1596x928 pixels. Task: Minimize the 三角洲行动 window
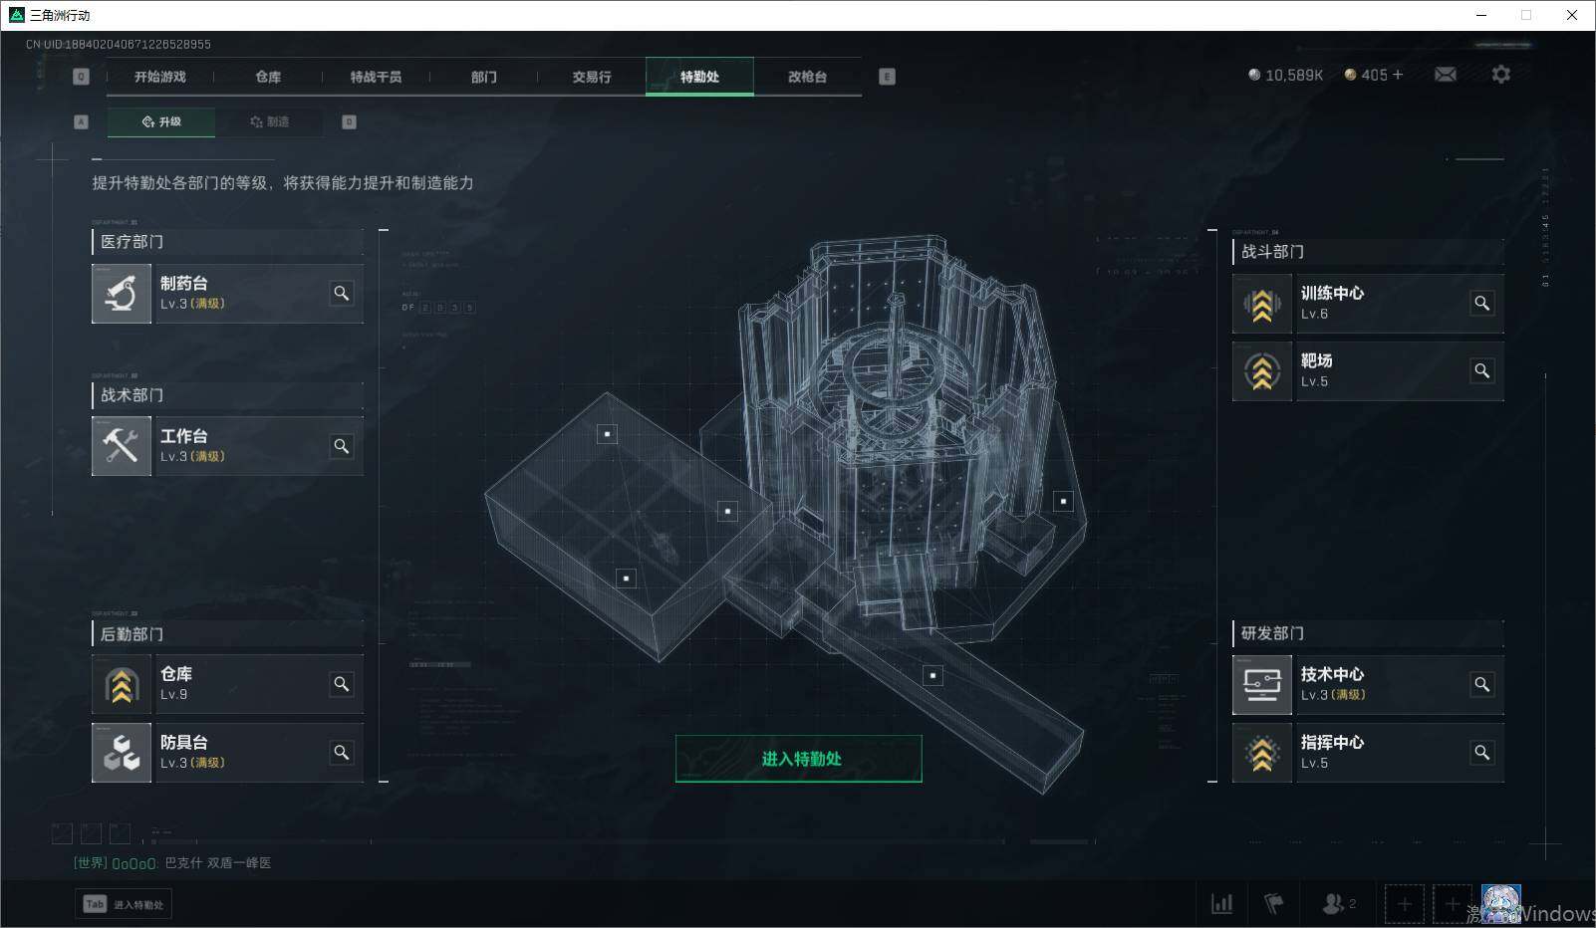pos(1481,15)
